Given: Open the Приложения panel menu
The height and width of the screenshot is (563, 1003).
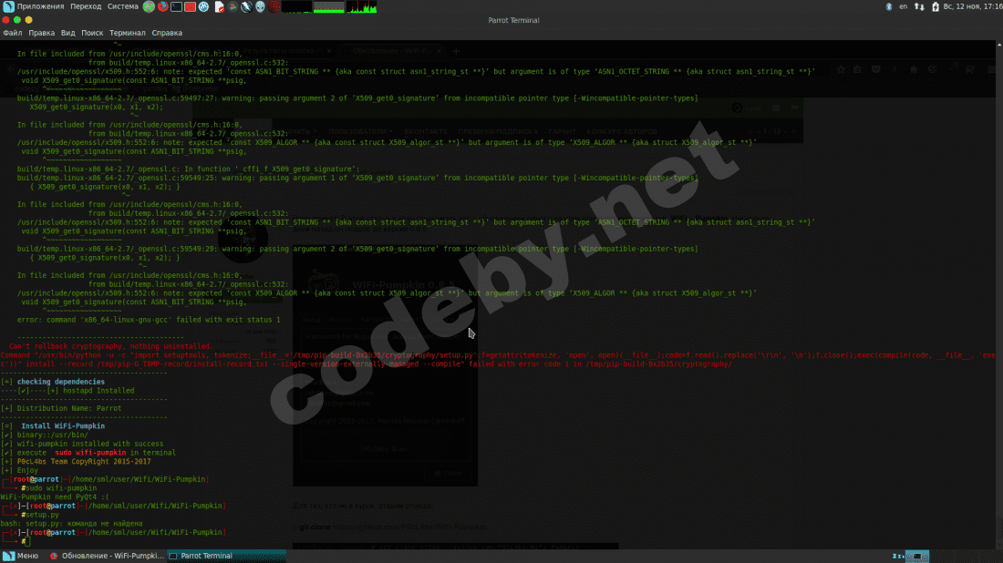Looking at the screenshot, I should 40,6.
